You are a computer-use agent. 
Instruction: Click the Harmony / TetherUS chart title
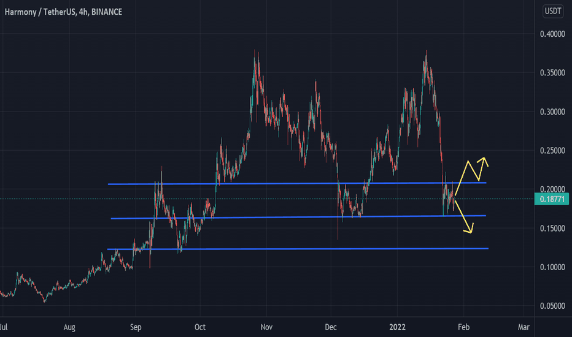pyautogui.click(x=63, y=12)
